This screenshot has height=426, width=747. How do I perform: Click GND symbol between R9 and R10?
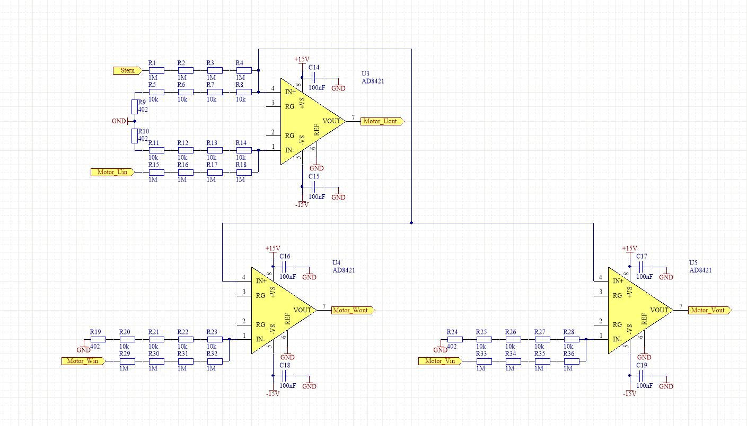pos(121,121)
